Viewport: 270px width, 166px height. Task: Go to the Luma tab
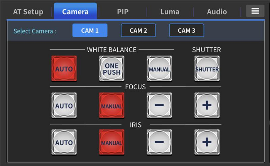170,12
